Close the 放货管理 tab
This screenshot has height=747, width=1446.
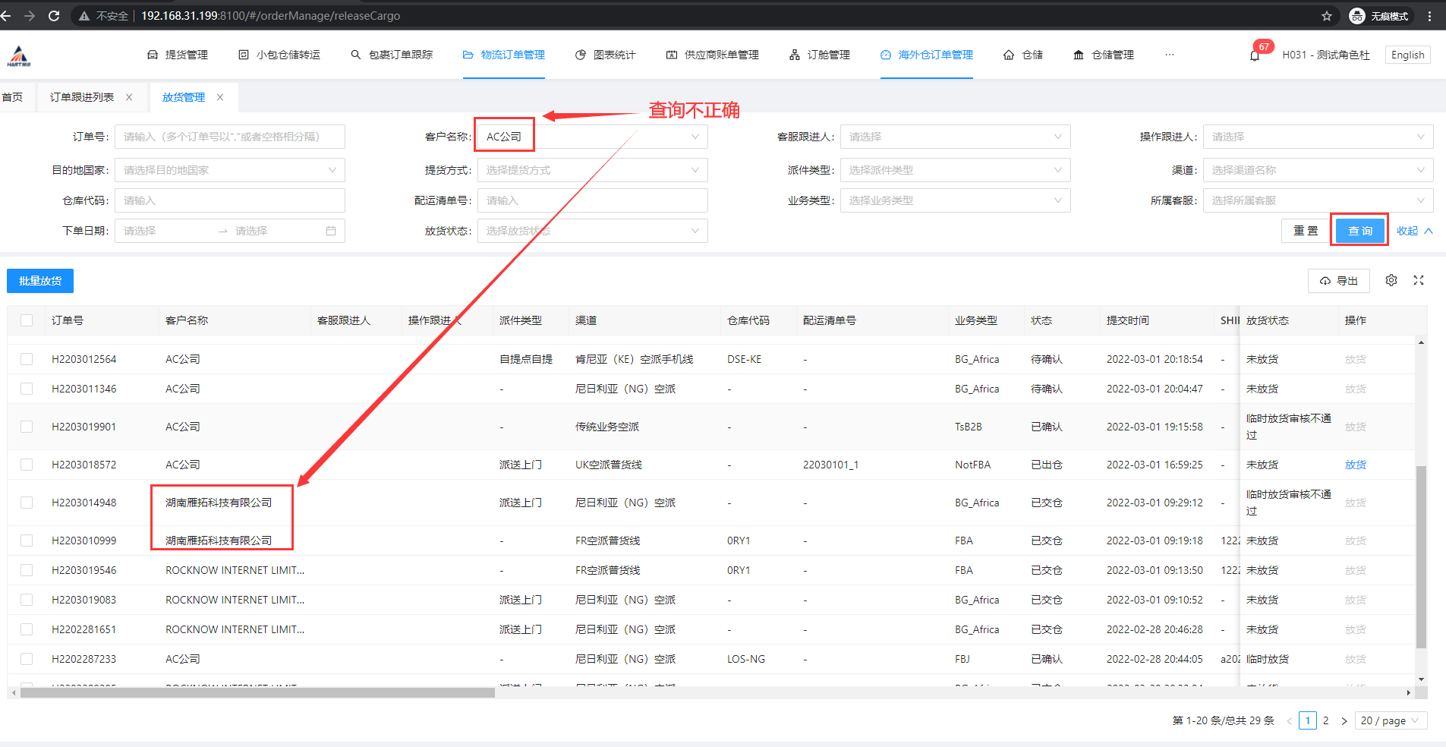220,97
